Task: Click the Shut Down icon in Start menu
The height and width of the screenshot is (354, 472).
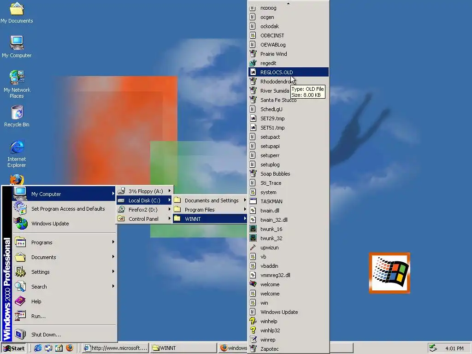Action: [20, 335]
